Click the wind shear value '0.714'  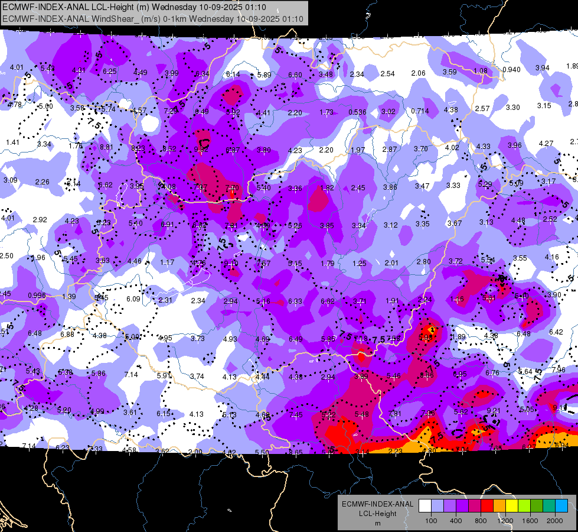pos(420,111)
